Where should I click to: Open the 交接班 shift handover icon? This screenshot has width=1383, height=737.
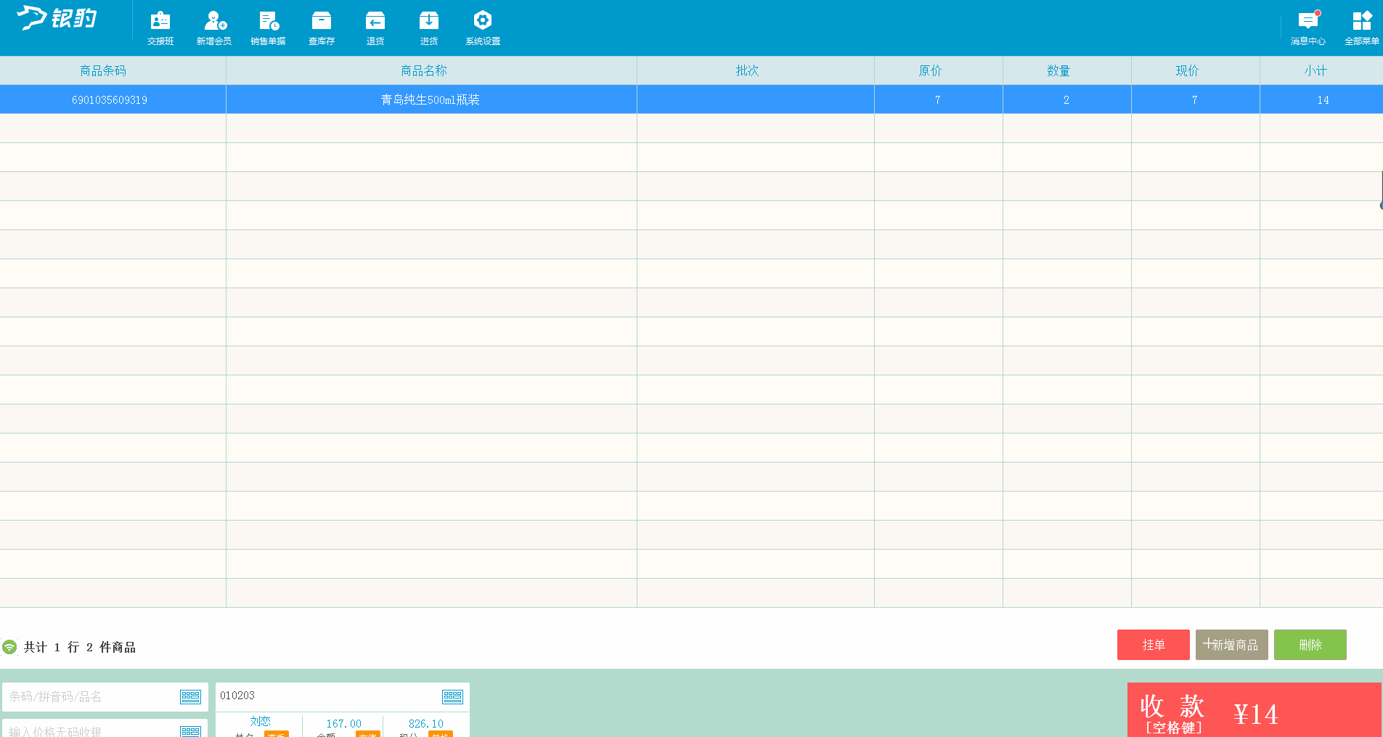[x=160, y=28]
